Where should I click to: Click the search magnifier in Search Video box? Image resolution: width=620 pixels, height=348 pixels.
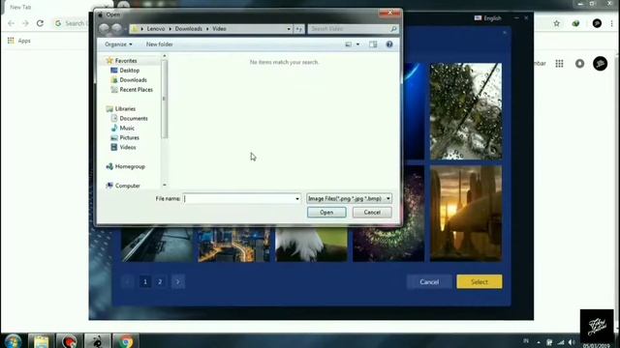point(393,29)
